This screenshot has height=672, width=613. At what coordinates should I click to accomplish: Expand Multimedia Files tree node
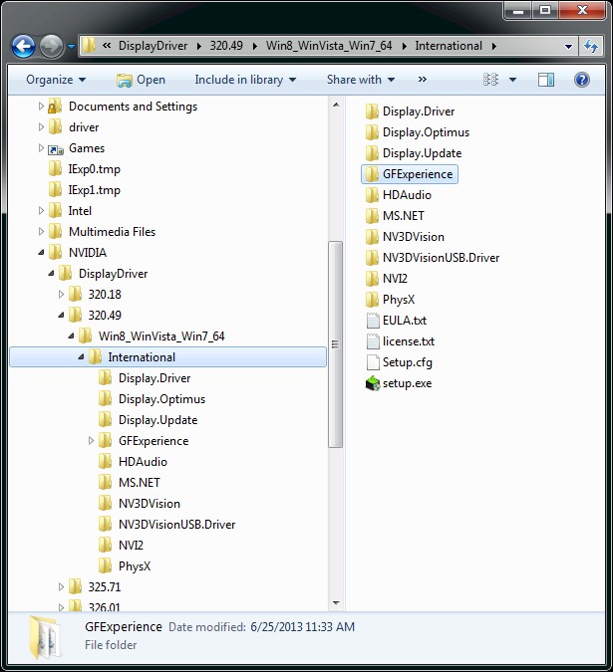coord(41,231)
